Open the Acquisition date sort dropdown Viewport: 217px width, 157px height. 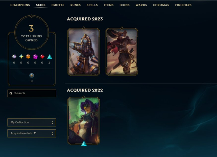point(32,133)
